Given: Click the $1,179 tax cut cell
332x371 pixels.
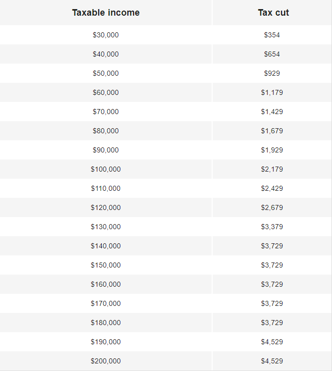Looking at the screenshot, I should coord(272,92).
